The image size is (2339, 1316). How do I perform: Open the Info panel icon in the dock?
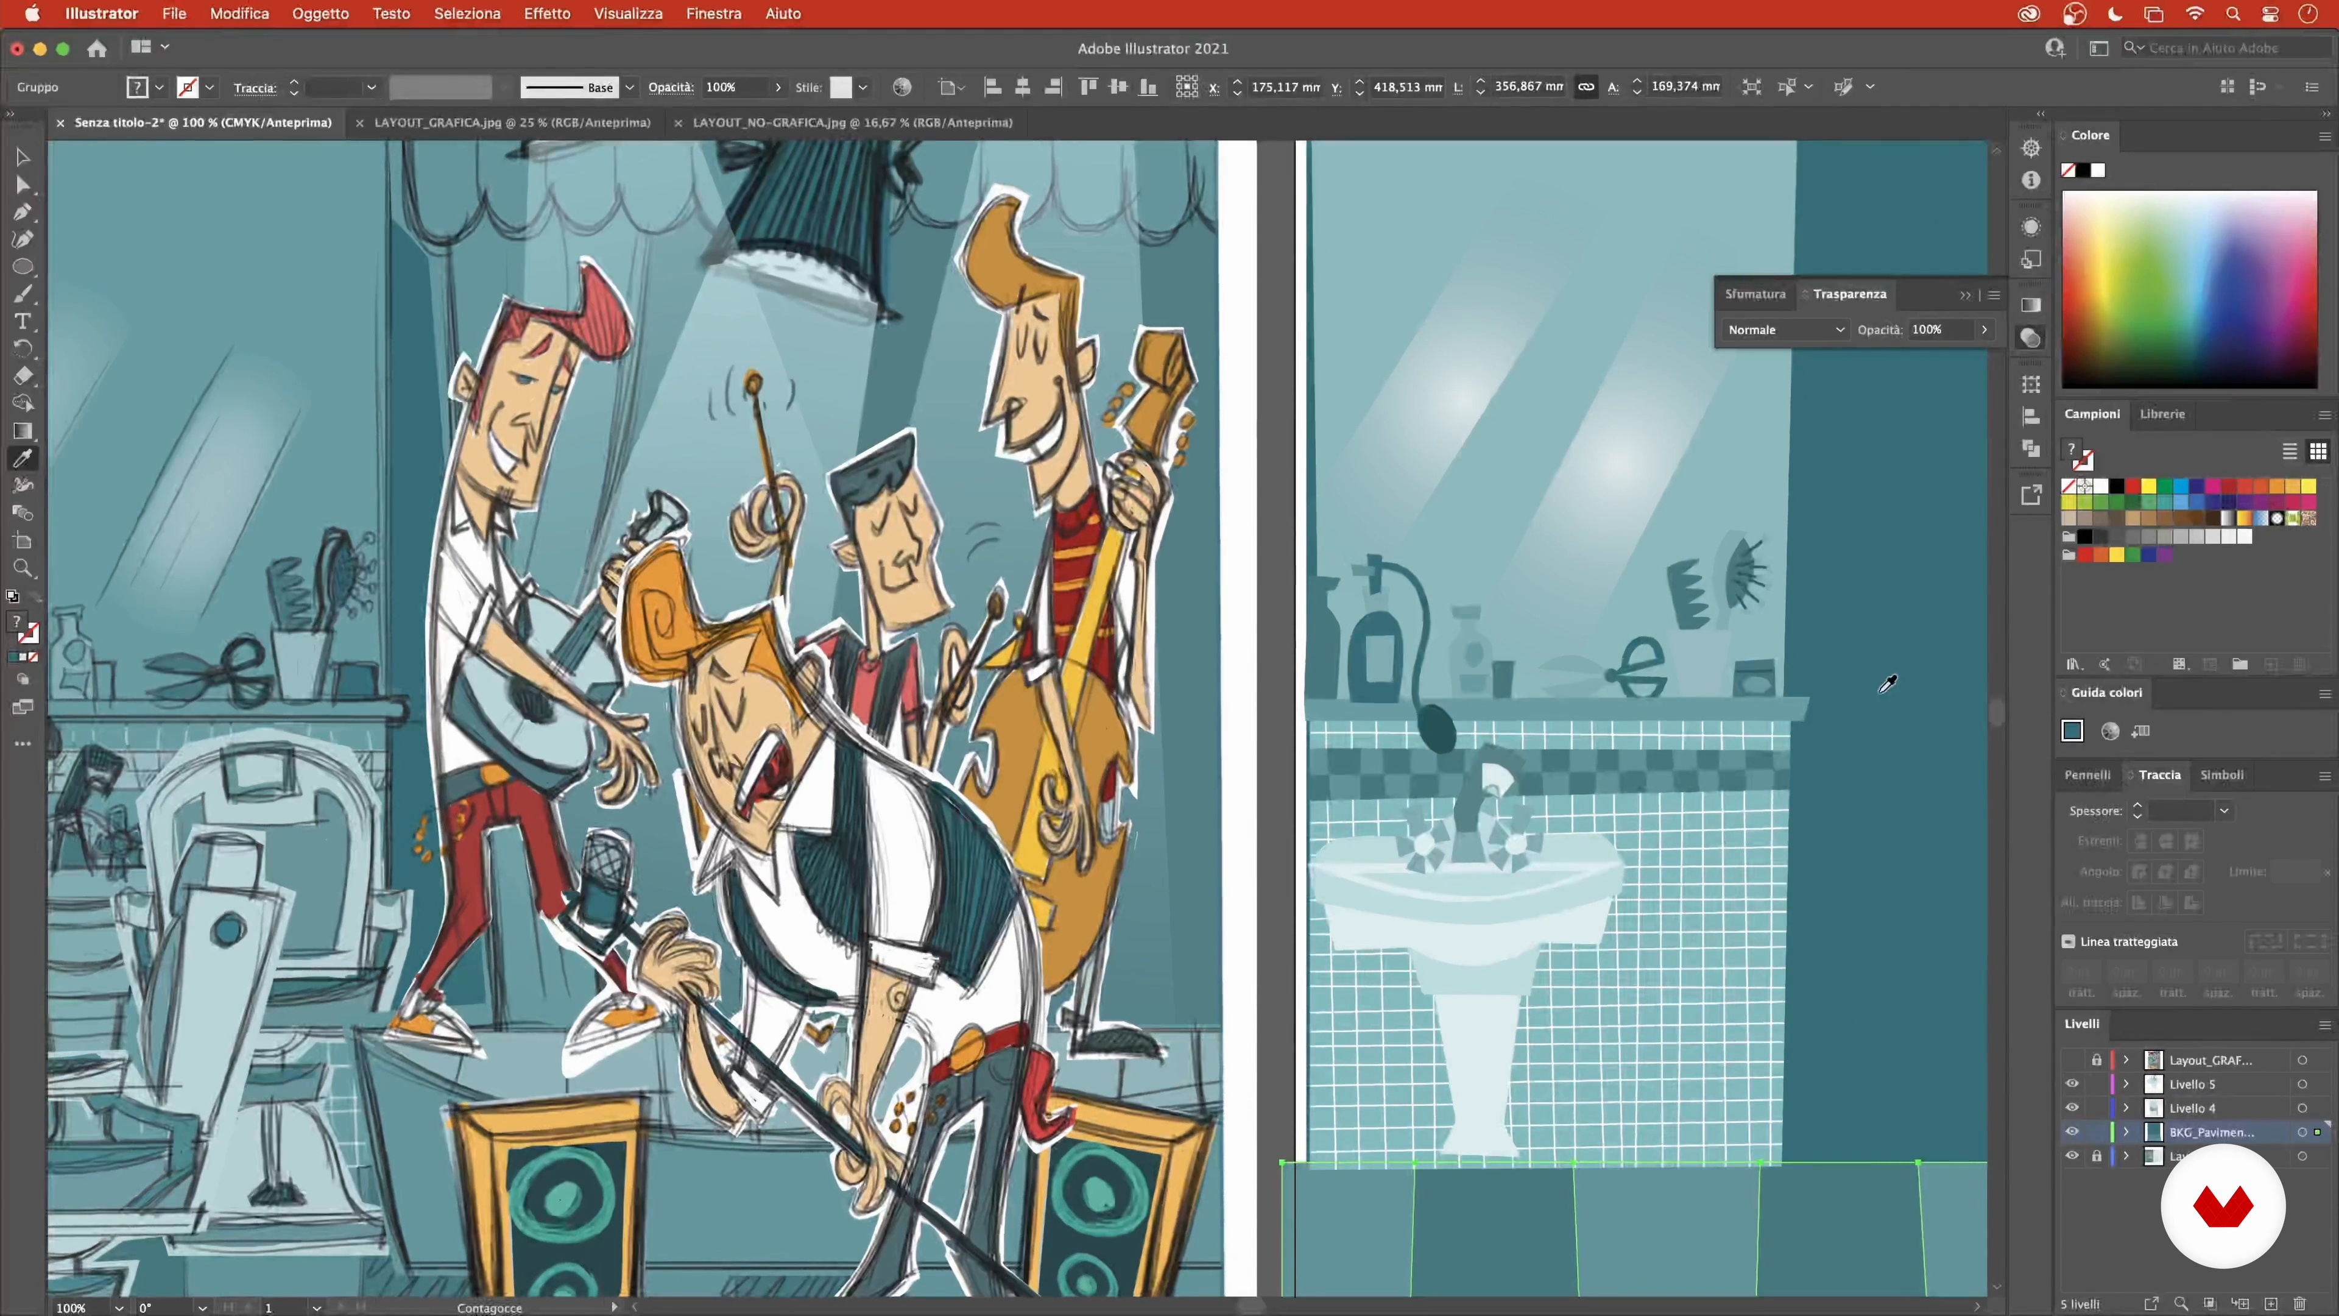click(x=2031, y=181)
